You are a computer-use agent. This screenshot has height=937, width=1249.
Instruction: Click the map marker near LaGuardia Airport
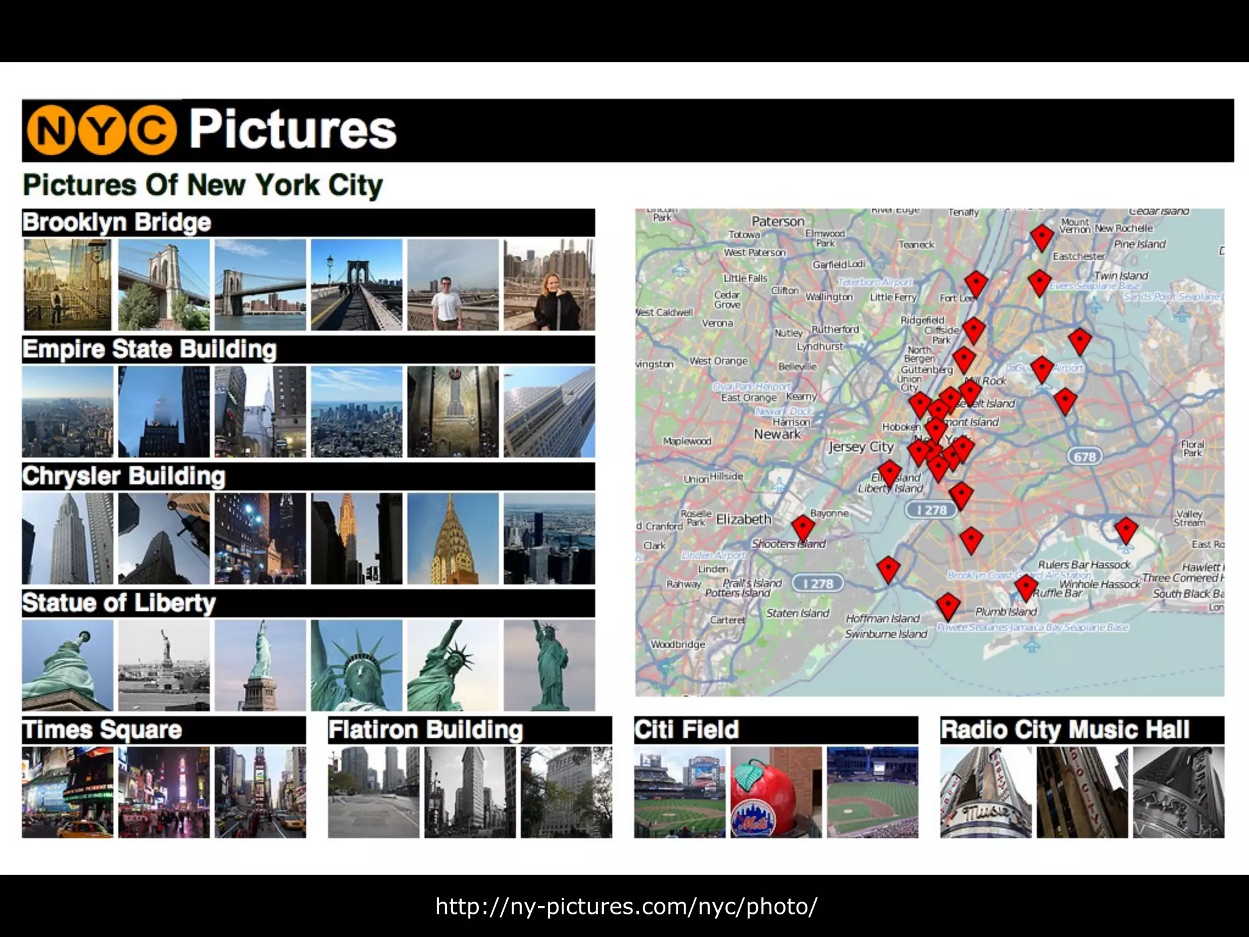1042,370
